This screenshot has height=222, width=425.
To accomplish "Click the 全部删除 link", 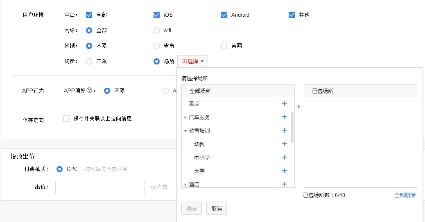I will [x=405, y=195].
